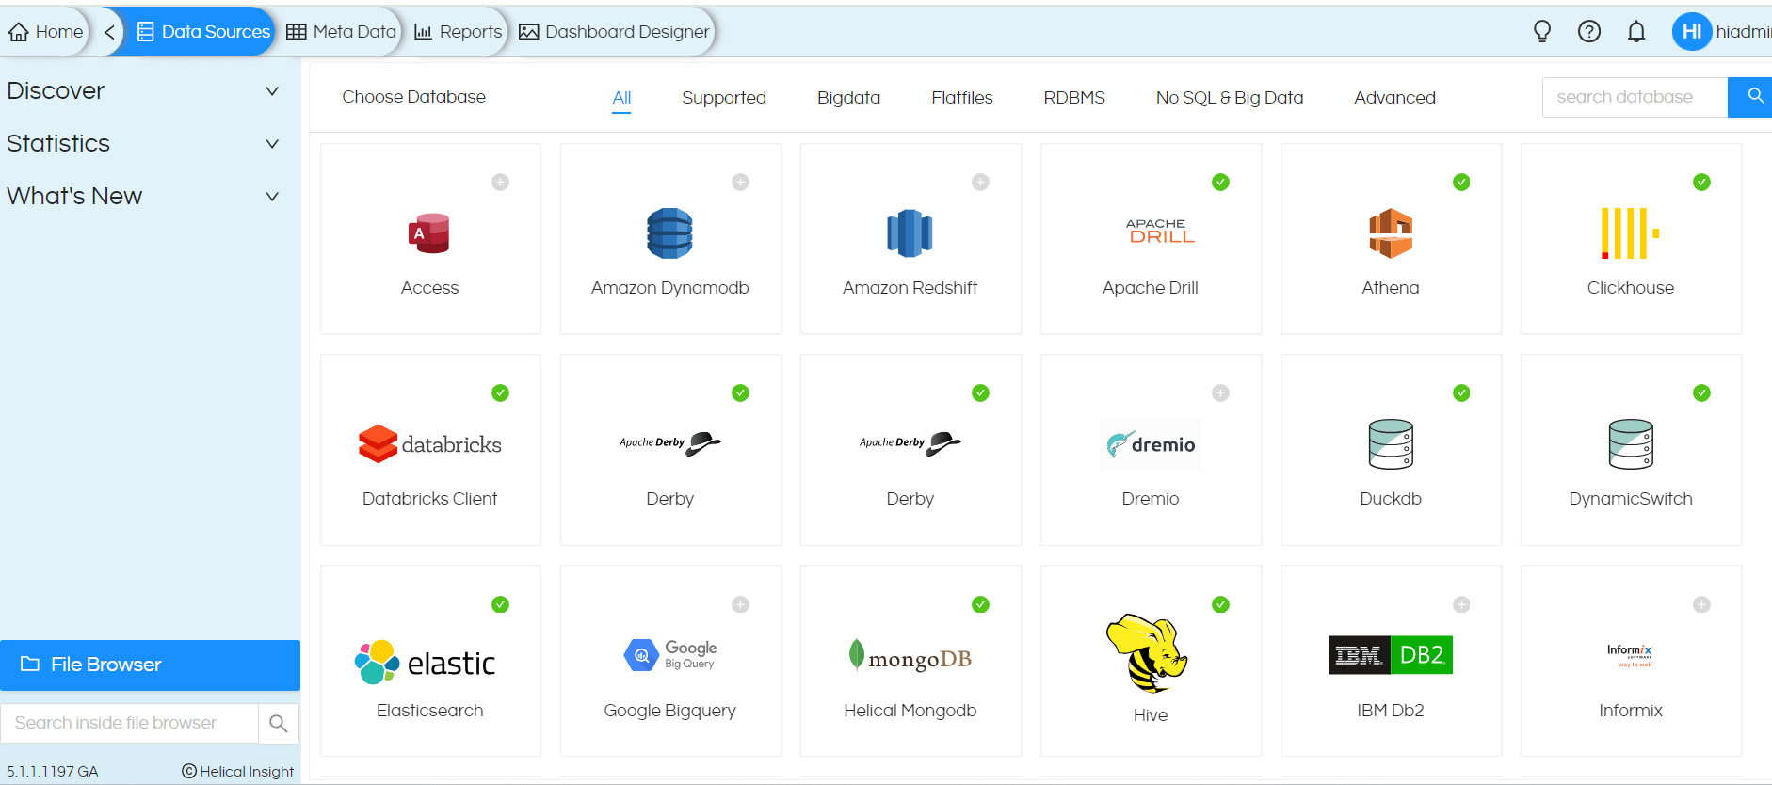Click green check badge on Duckdb
The width and height of the screenshot is (1772, 785).
1461,392
